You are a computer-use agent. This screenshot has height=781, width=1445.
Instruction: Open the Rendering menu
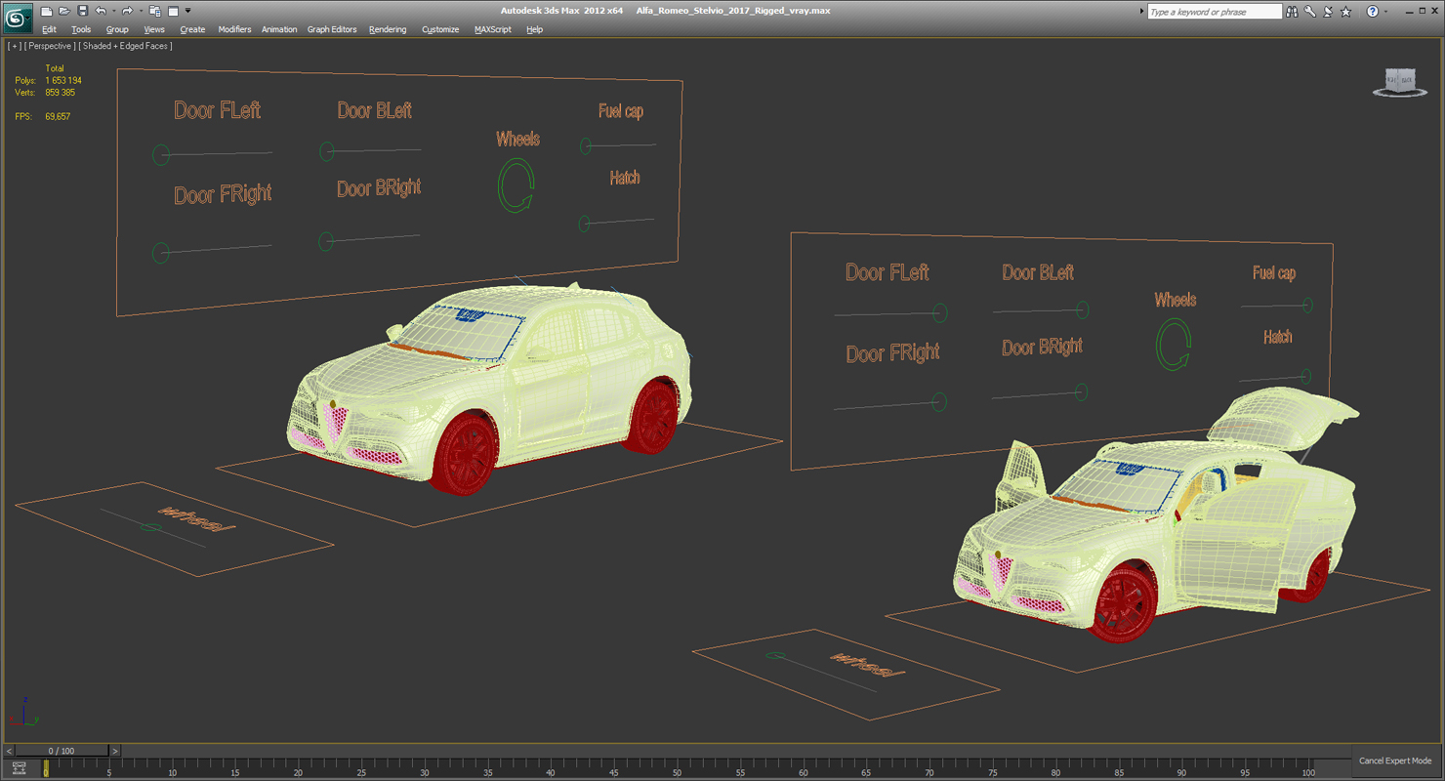pyautogui.click(x=388, y=29)
